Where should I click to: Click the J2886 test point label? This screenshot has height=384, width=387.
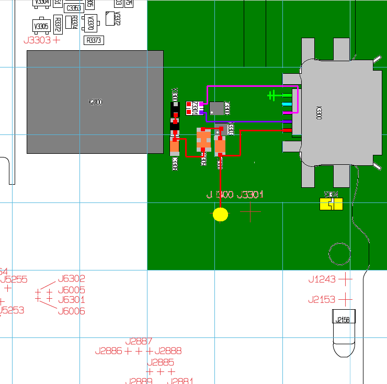coord(108,351)
